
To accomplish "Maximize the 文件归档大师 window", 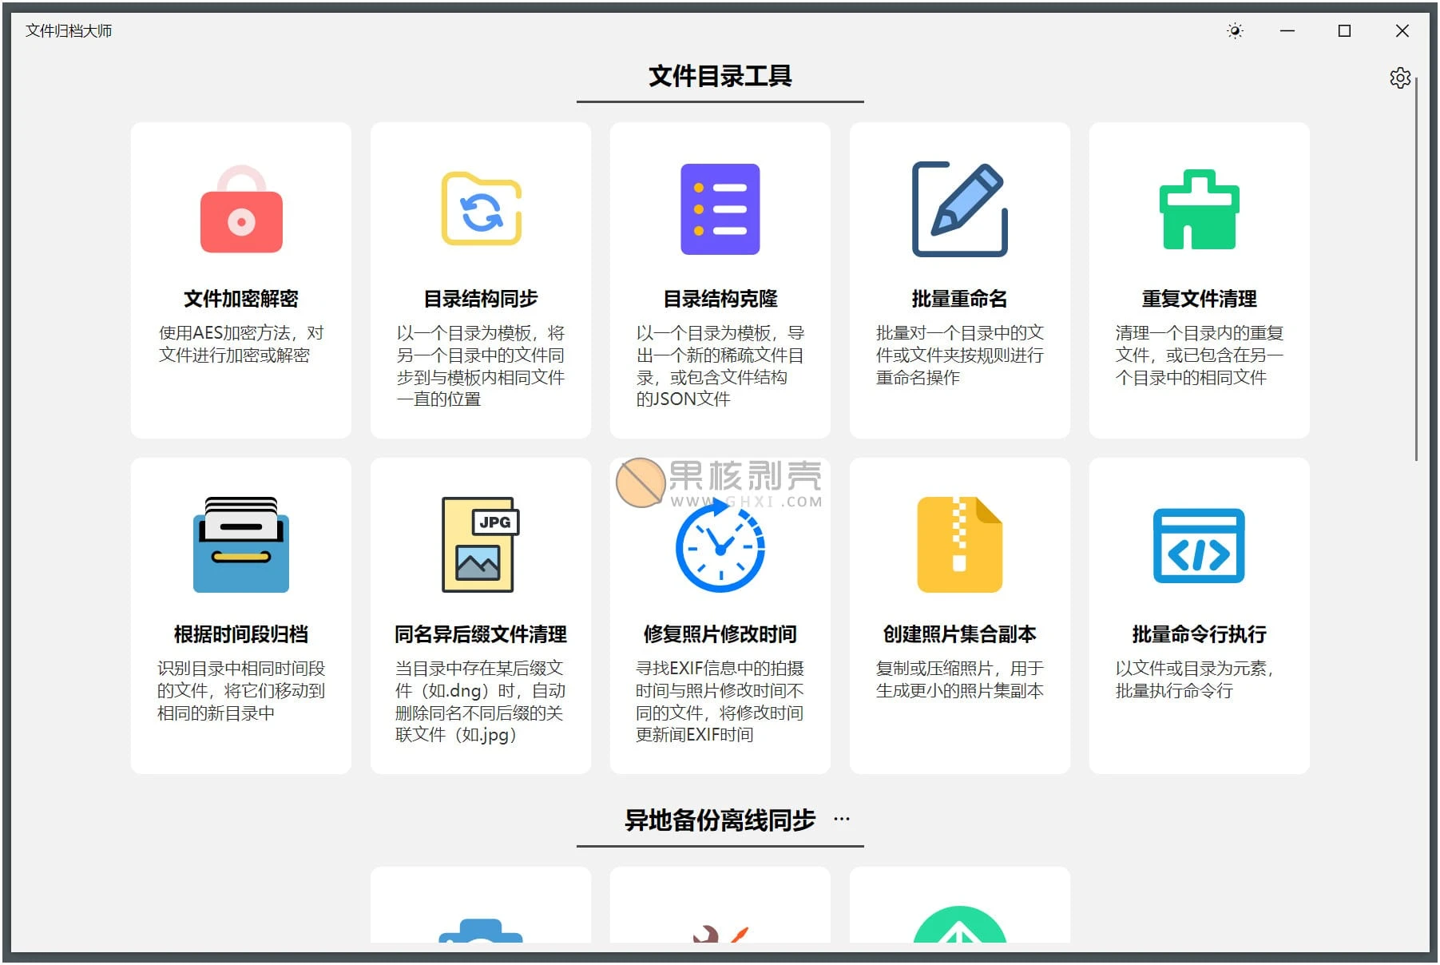I will point(1344,31).
